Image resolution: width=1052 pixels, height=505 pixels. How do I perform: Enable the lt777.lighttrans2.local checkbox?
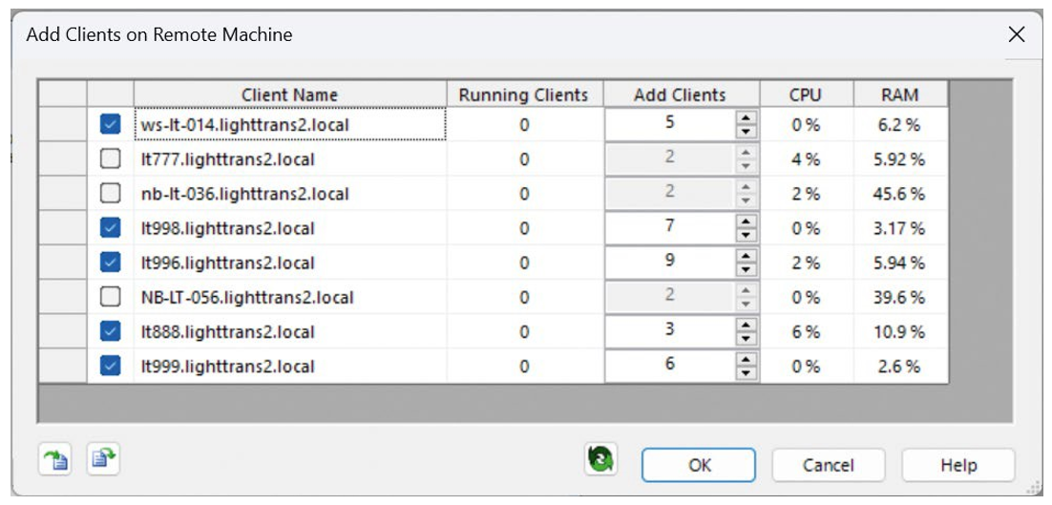[110, 158]
